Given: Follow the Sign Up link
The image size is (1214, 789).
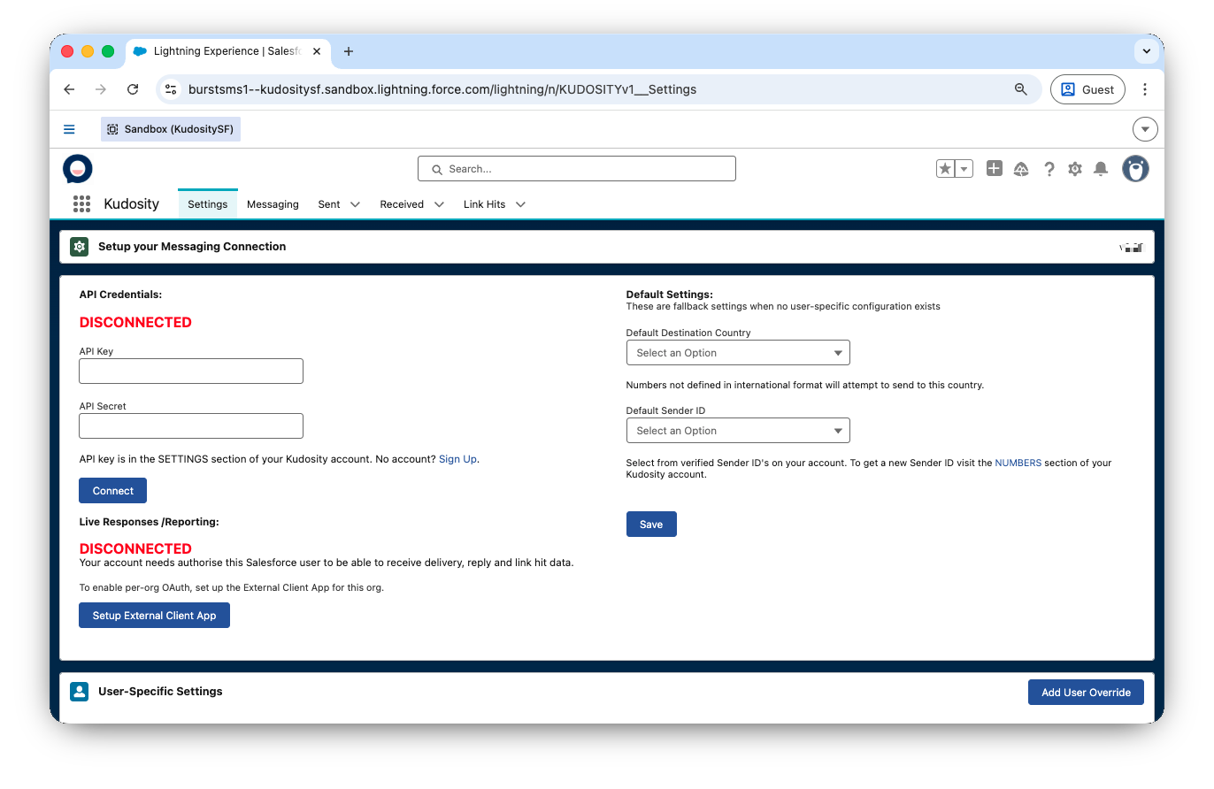Looking at the screenshot, I should pyautogui.click(x=457, y=459).
